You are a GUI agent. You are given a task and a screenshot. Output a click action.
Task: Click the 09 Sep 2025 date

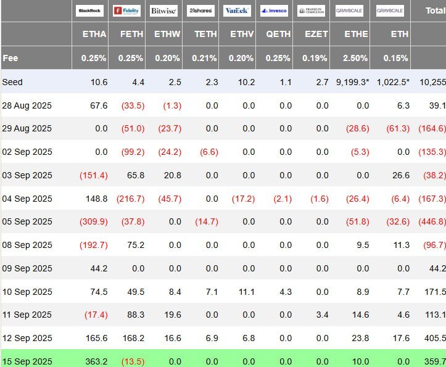pyautogui.click(x=27, y=268)
